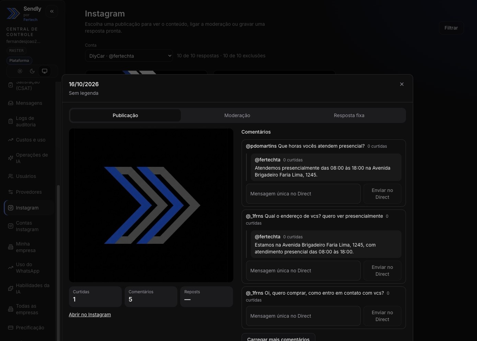
Task: Click the Sendly logo in the sidebar
Action: (13, 13)
